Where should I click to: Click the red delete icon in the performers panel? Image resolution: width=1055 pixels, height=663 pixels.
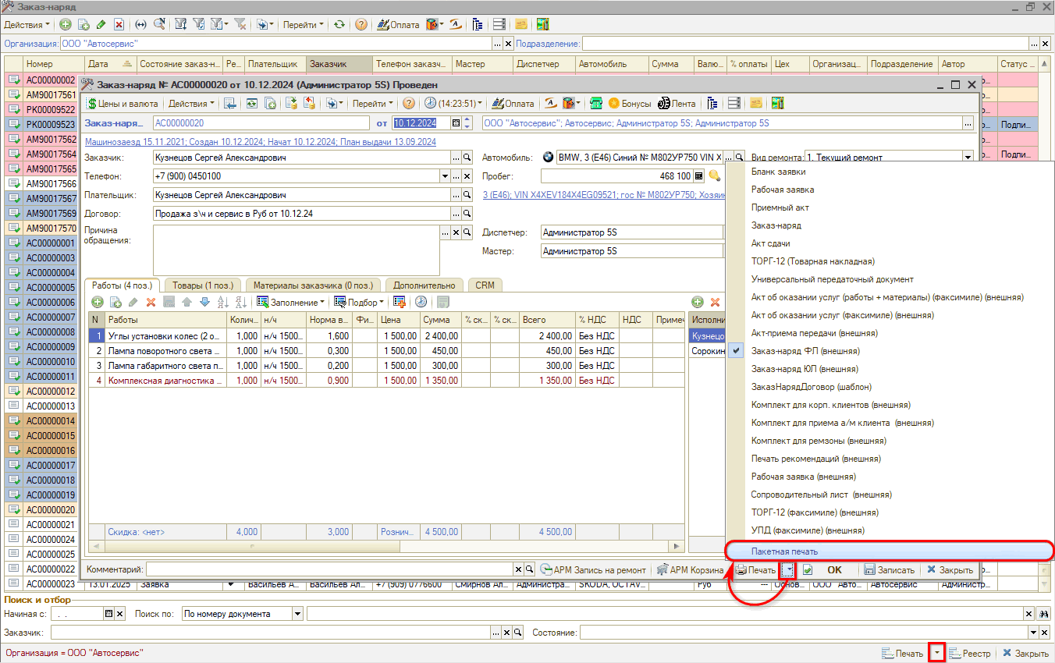[x=714, y=302]
